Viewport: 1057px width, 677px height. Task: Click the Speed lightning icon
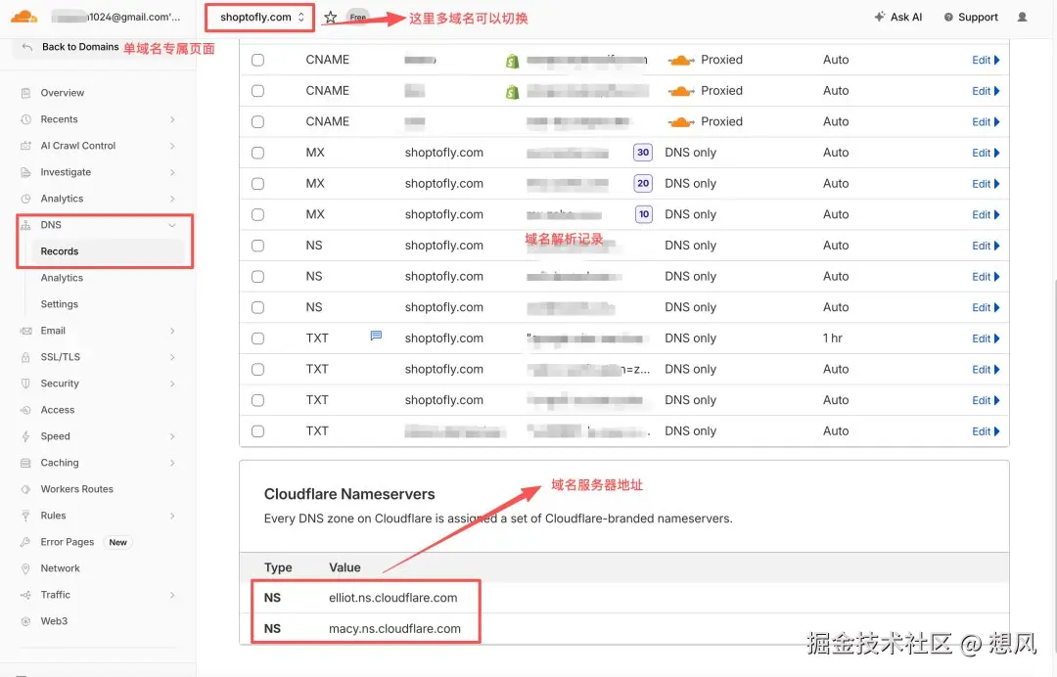(25, 436)
